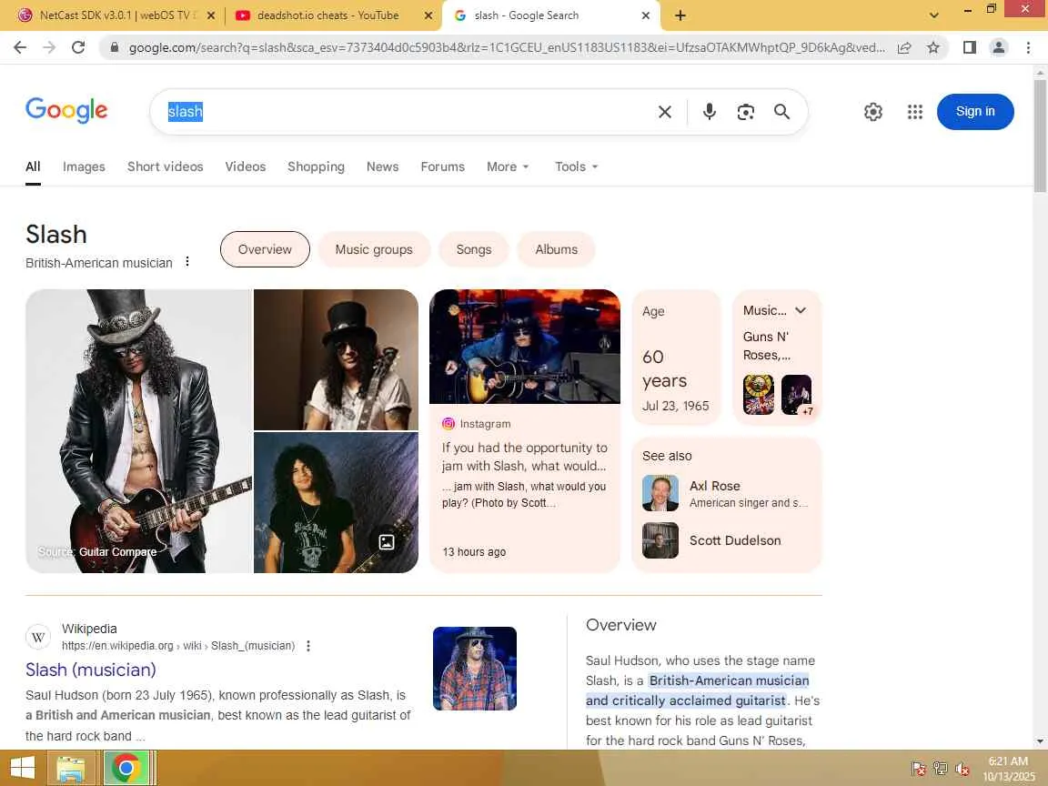View site information padlock icon
This screenshot has width=1048, height=786.
coord(115,47)
